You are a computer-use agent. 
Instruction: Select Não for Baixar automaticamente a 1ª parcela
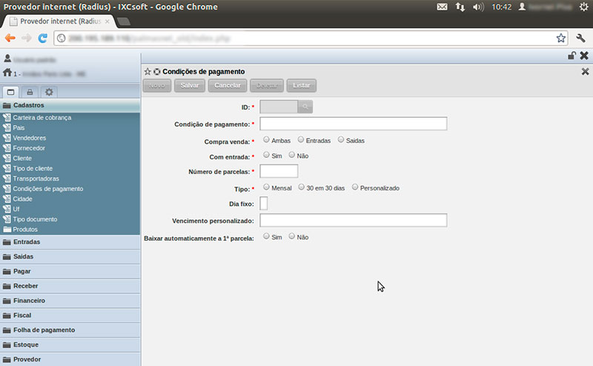(x=291, y=236)
